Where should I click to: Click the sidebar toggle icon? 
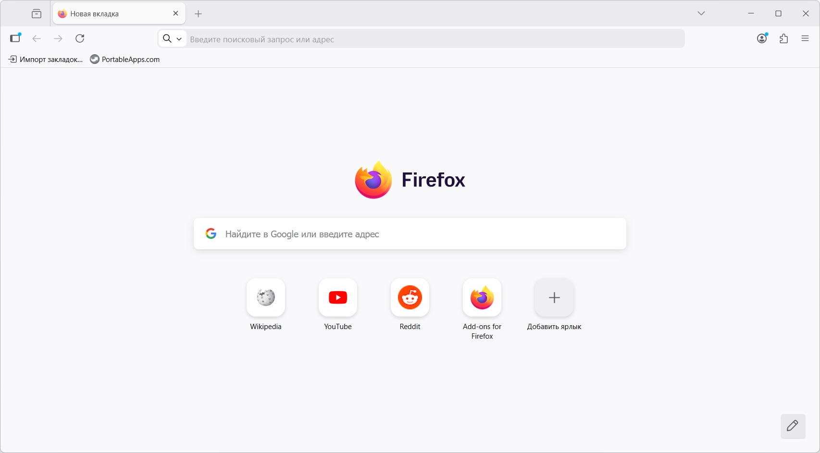tap(16, 38)
